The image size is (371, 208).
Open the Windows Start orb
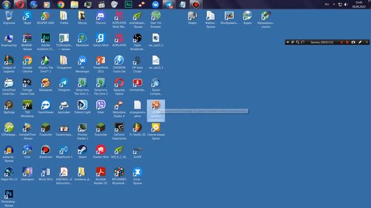click(x=6, y=5)
